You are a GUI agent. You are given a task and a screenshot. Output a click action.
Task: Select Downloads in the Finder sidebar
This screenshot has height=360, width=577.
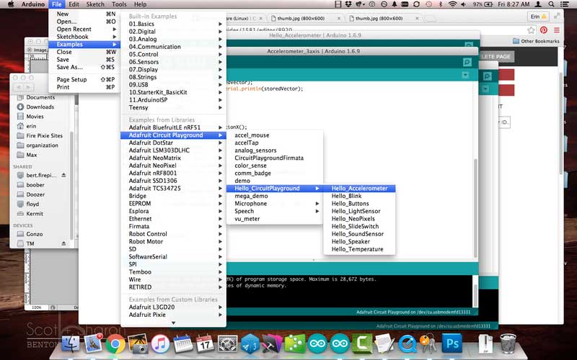coord(40,107)
